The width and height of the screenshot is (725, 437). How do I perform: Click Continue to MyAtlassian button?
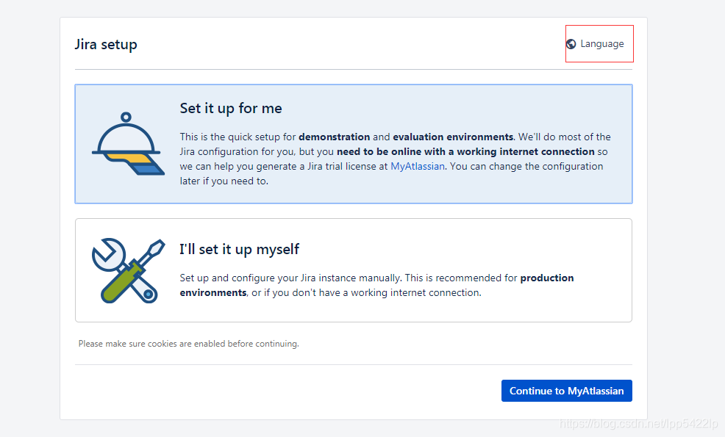[x=566, y=391]
